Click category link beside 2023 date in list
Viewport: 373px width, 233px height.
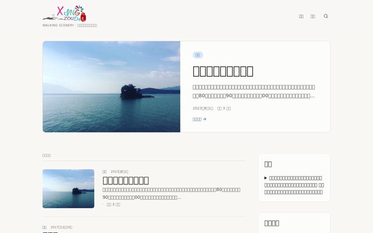point(105,172)
